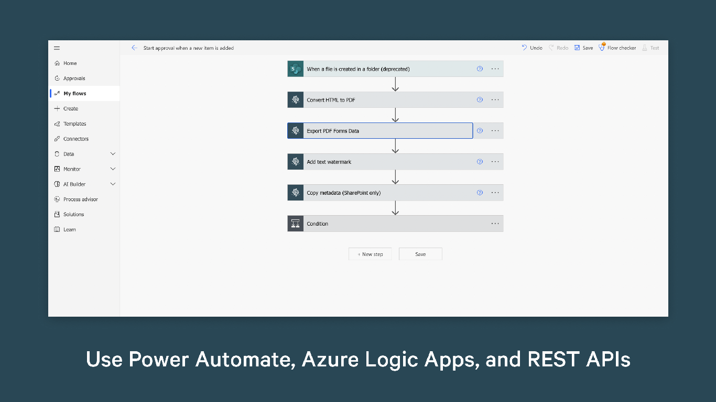716x402 pixels.
Task: Click the hamburger menu icon
Action: pyautogui.click(x=57, y=48)
